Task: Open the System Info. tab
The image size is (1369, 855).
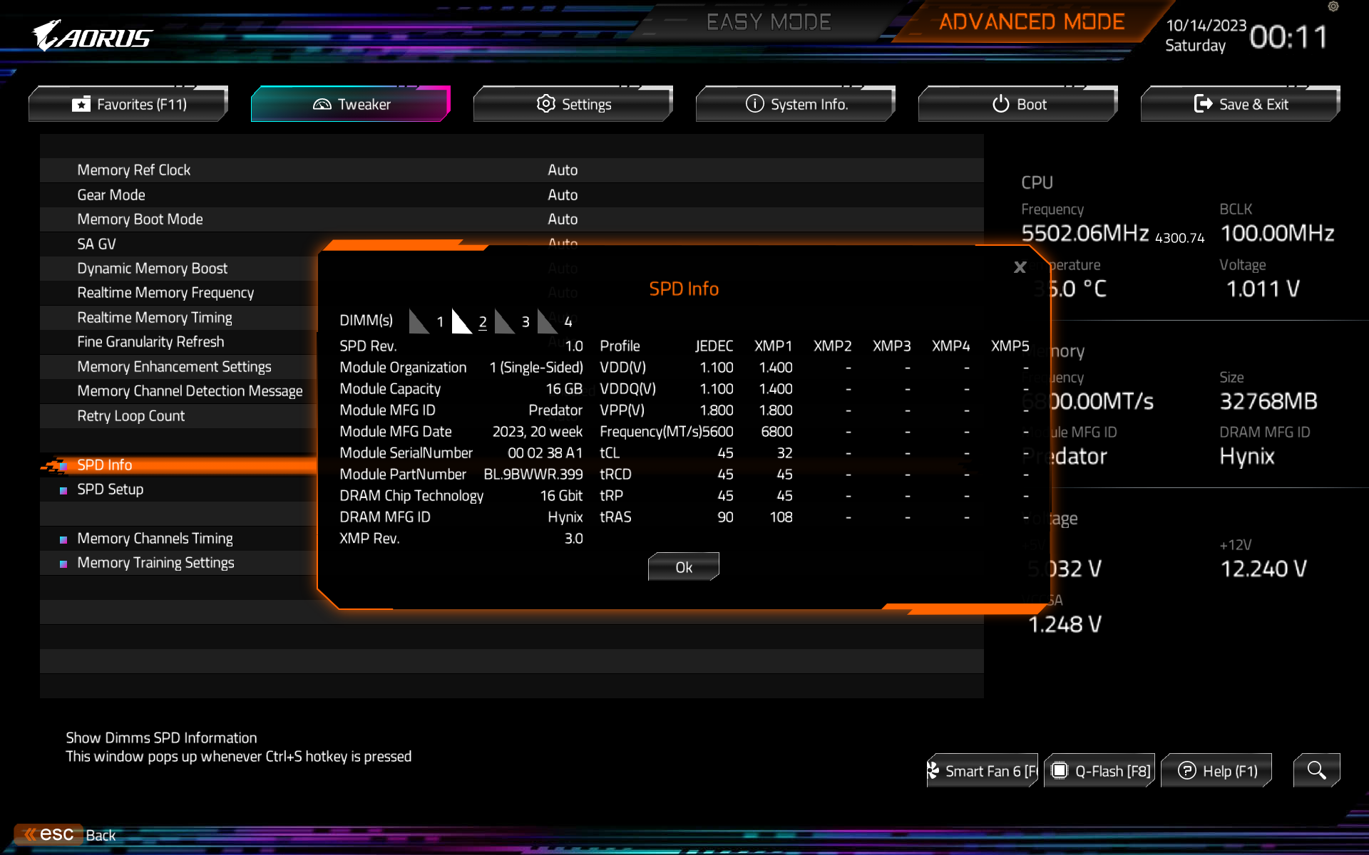Action: 796,104
